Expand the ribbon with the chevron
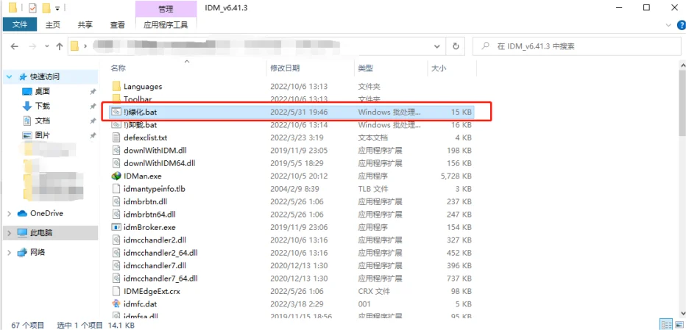The height and width of the screenshot is (330, 686). point(668,25)
